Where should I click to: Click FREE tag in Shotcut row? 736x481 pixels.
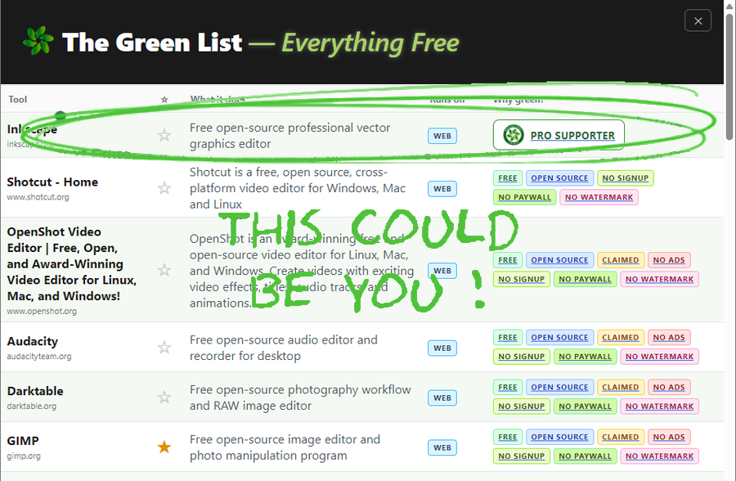pyautogui.click(x=507, y=178)
